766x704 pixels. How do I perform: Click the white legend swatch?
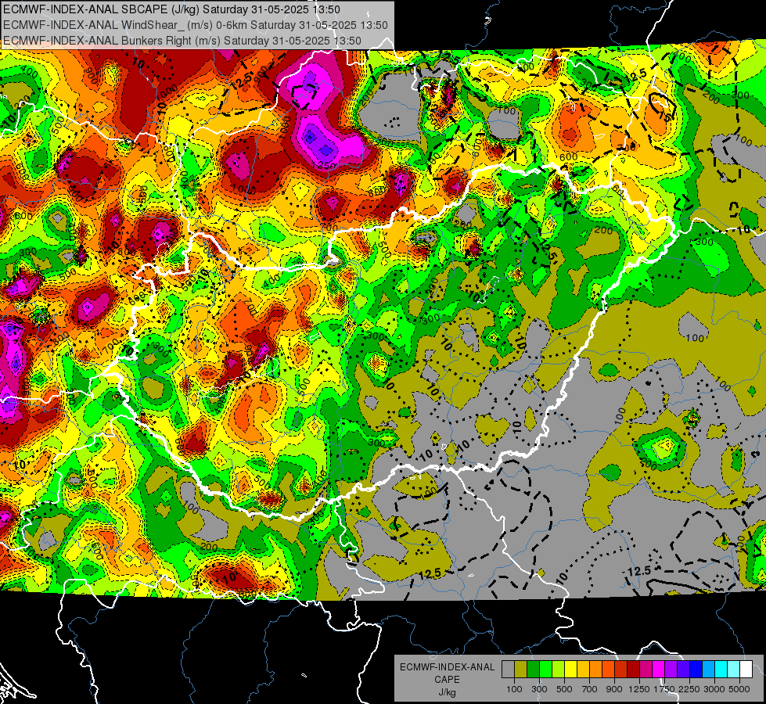click(x=746, y=670)
